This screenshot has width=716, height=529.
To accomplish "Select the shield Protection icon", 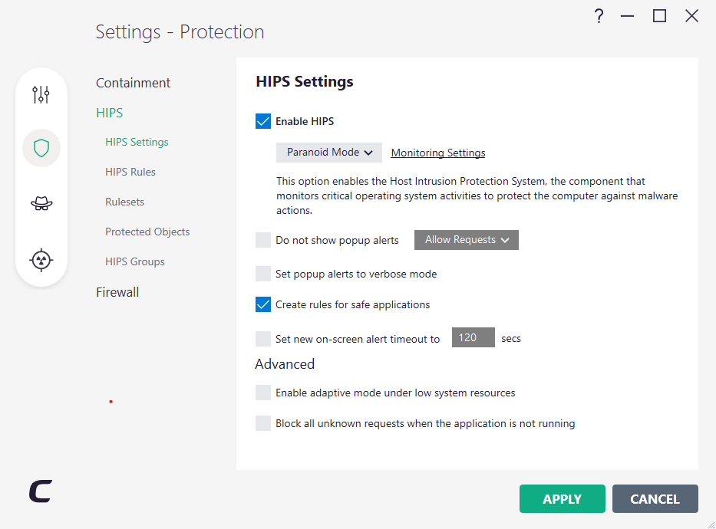I will pyautogui.click(x=41, y=148).
